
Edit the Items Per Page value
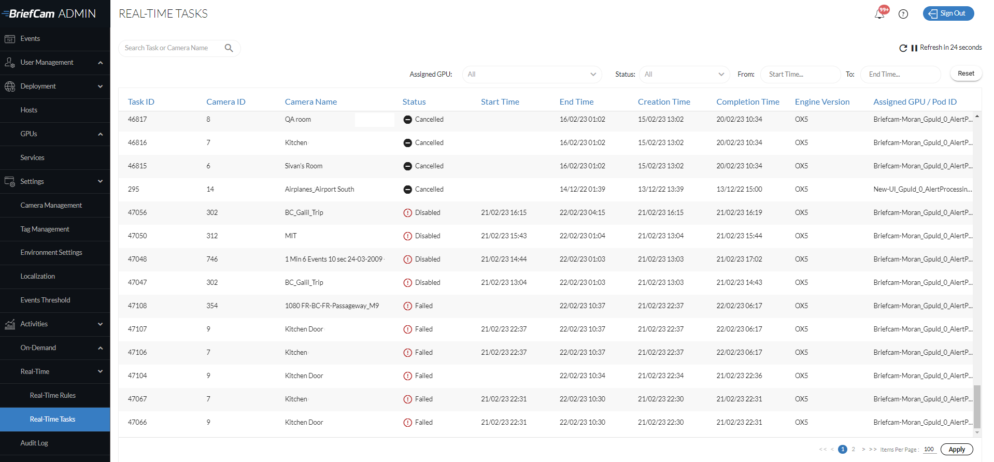[929, 450]
